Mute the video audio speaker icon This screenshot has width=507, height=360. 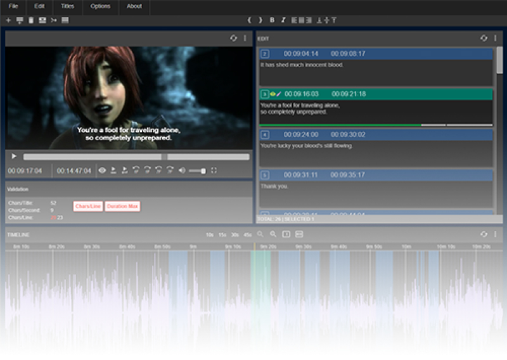click(x=182, y=170)
